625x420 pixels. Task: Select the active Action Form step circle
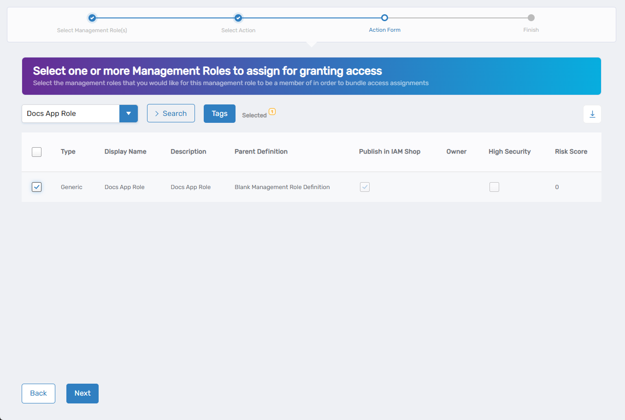point(384,17)
